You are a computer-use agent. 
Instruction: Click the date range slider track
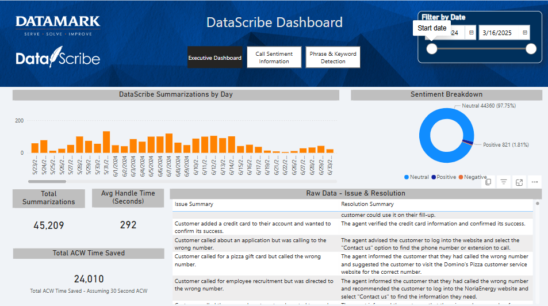(x=481, y=49)
